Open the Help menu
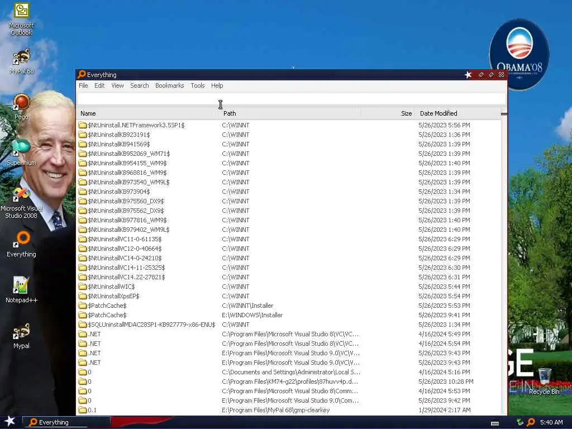Screen dimensions: 572x429 (x=217, y=85)
